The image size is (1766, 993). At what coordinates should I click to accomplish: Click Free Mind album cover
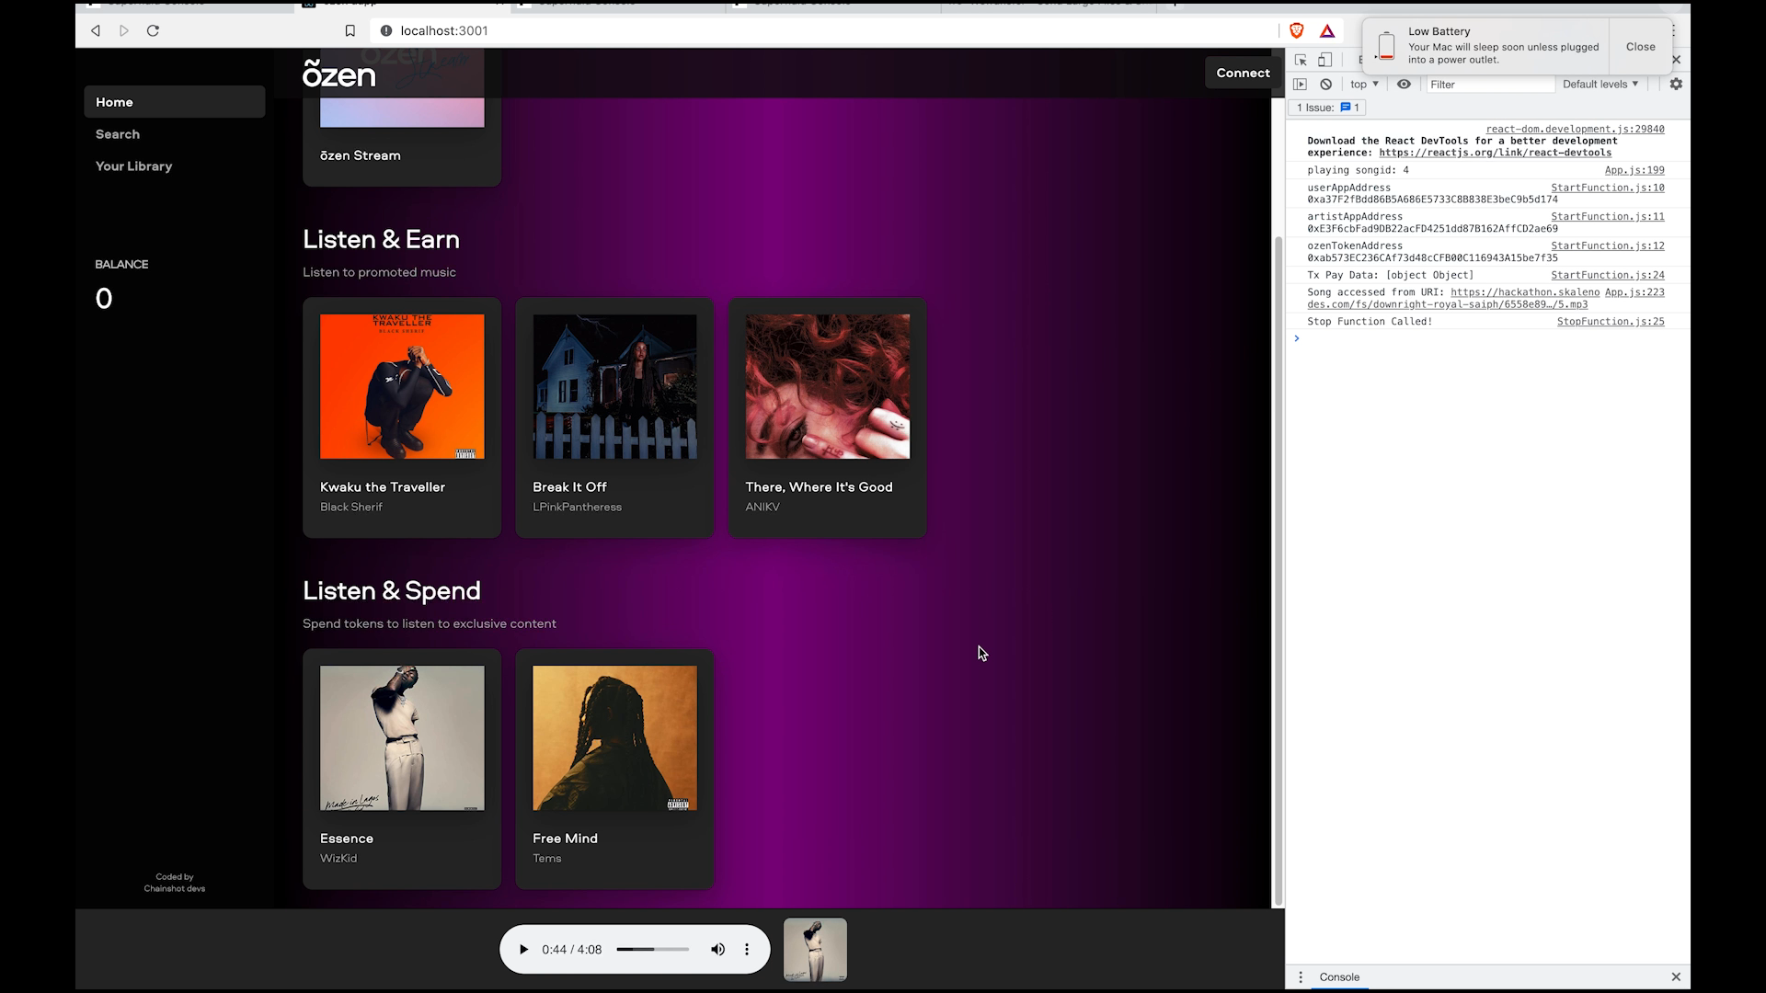[614, 738]
